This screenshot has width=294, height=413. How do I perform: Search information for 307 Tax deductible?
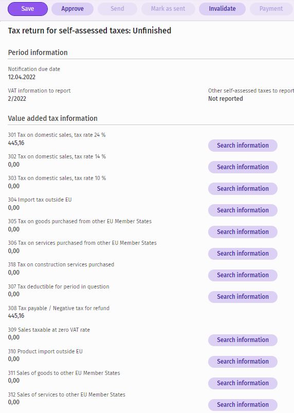243,297
